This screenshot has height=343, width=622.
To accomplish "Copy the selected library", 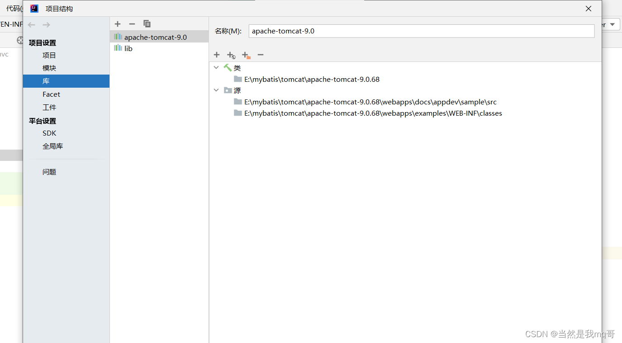I will tap(147, 24).
